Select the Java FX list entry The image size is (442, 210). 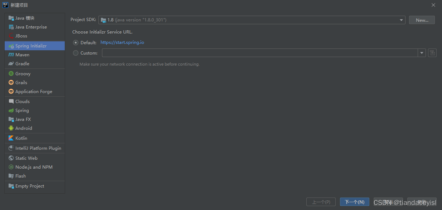click(x=35, y=119)
